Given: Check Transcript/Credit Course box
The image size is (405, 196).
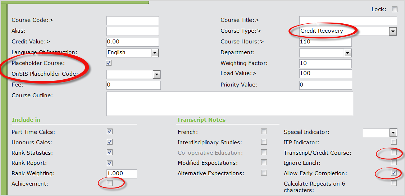Looking at the screenshot, I should [394, 153].
